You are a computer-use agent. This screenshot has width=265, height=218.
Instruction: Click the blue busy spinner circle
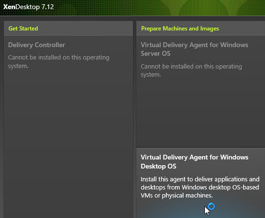pyautogui.click(x=212, y=207)
